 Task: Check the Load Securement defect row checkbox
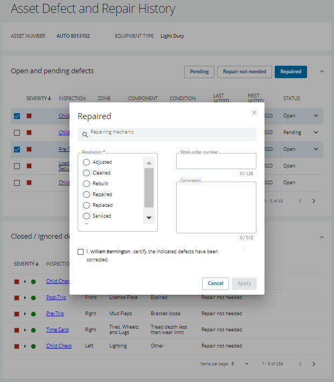17,166
